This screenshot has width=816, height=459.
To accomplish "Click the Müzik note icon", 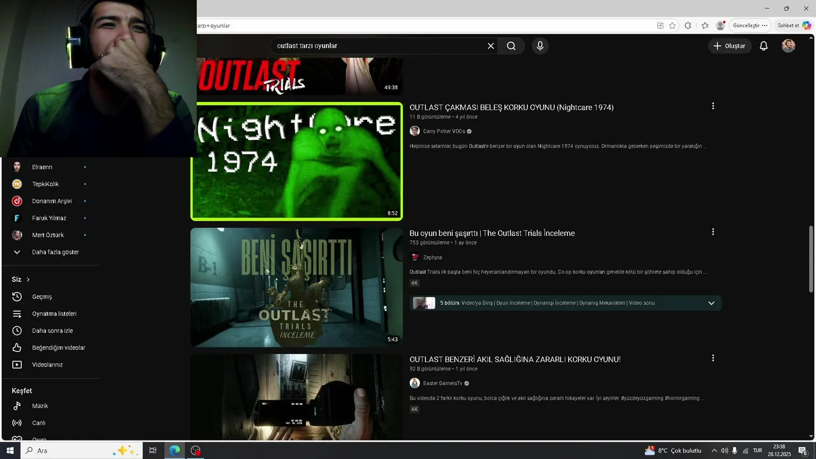I will coord(17,406).
